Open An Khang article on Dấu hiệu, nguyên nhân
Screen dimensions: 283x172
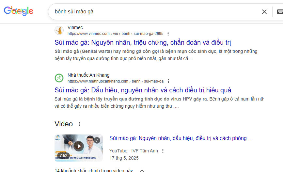point(143,90)
